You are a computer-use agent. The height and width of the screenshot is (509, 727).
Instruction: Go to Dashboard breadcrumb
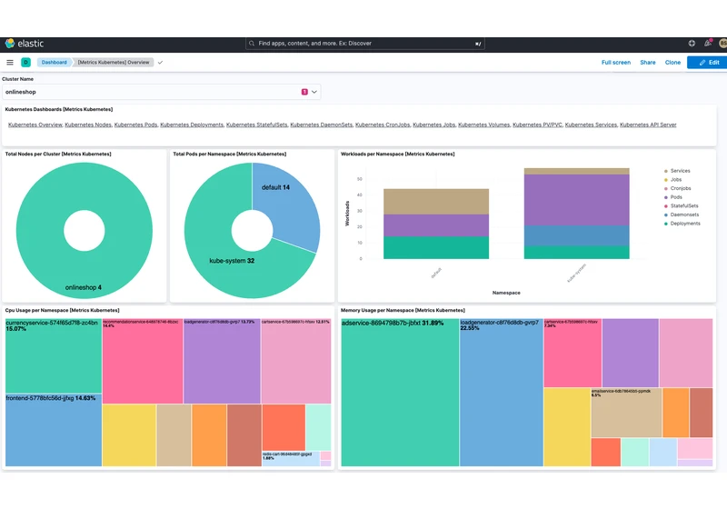54,62
